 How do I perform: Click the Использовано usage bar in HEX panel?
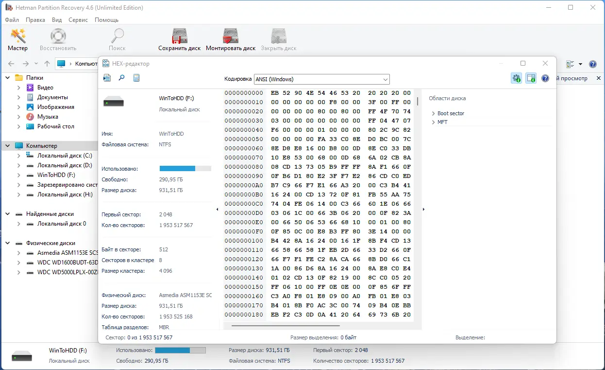[185, 169]
